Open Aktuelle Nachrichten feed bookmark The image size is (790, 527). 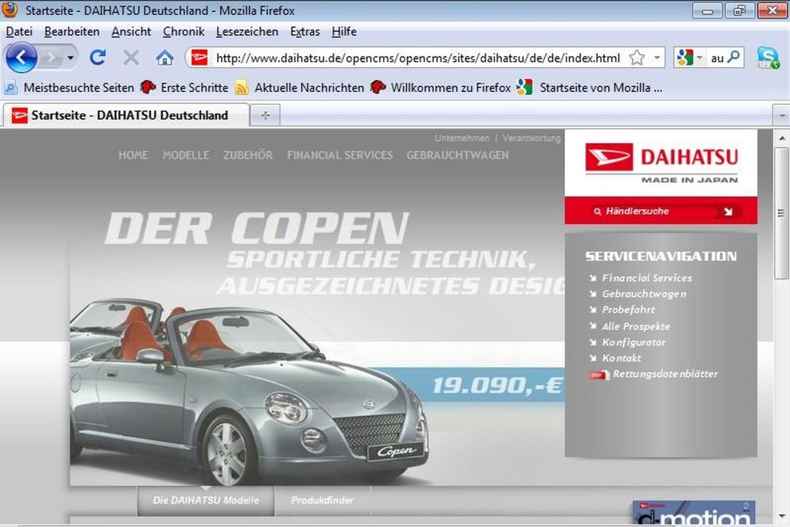pos(299,88)
